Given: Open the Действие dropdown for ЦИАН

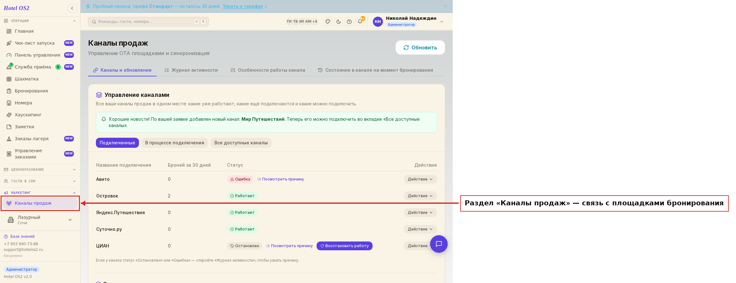Looking at the screenshot, I should pos(418,246).
